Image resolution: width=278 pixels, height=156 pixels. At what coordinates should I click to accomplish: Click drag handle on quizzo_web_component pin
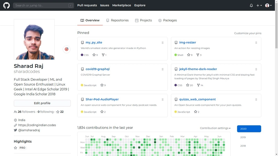tap(256, 99)
